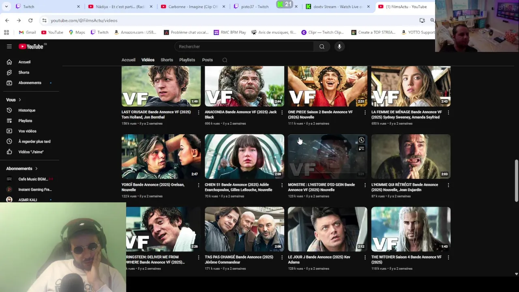Open the ONE PIECE Saison 2 thumbnail
Image resolution: width=519 pixels, height=292 pixels.
click(x=328, y=86)
